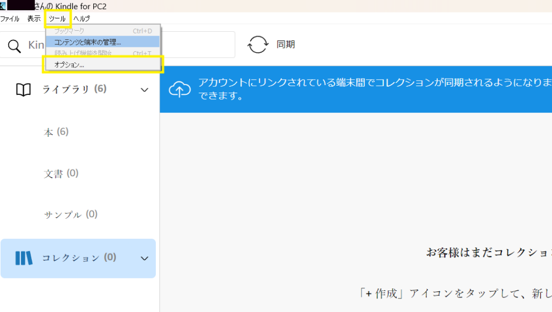The height and width of the screenshot is (312, 552).
Task: Click the open book Library icon
Action: (24, 89)
